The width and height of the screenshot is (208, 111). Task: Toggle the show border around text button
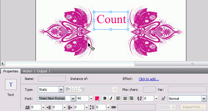pyautogui.click(x=74, y=89)
